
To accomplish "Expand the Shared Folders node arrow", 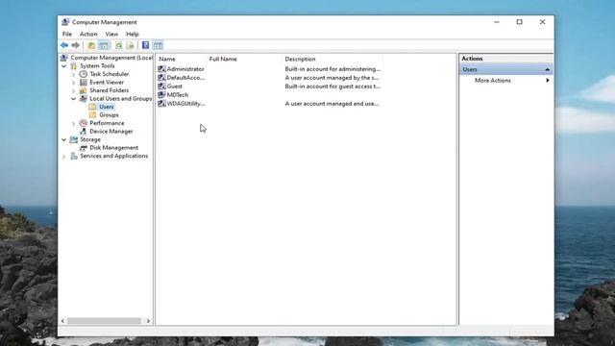I will [73, 91].
